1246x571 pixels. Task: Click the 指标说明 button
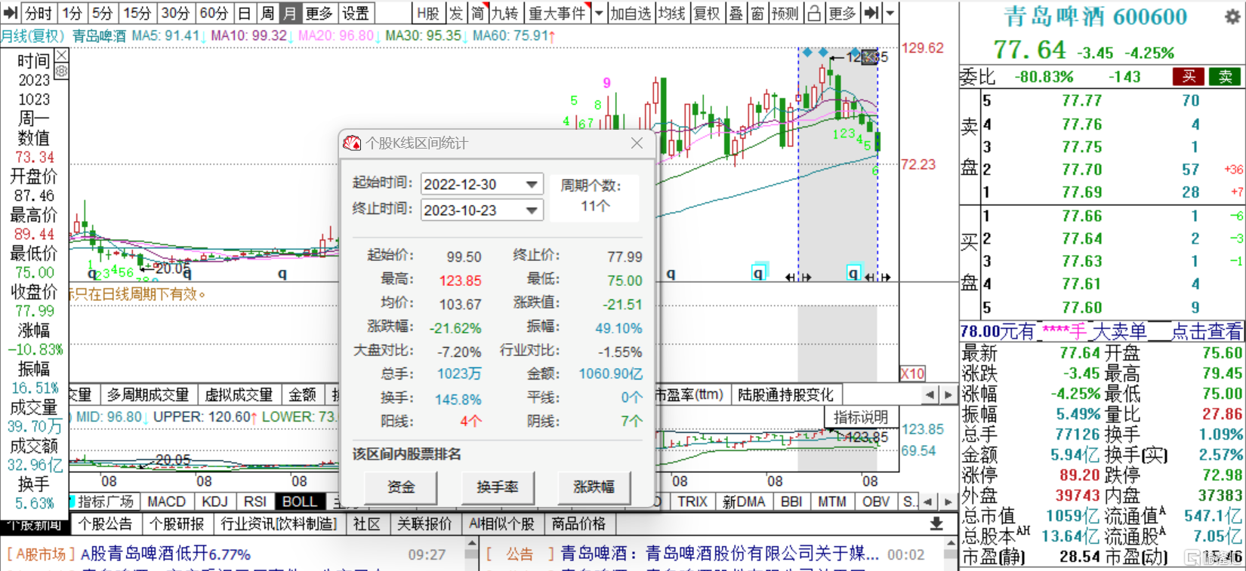pos(860,416)
